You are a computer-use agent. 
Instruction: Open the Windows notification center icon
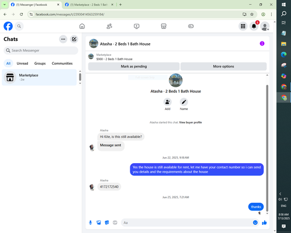283,226
